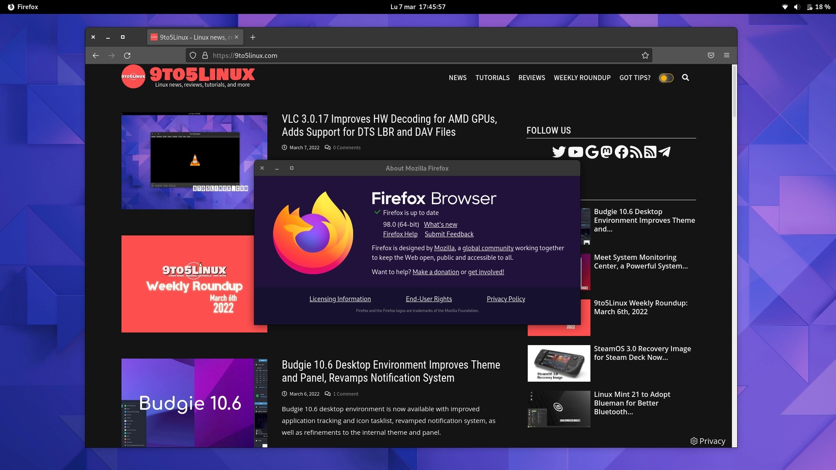
Task: Reload the 9to5Linux page
Action: pyautogui.click(x=127, y=55)
